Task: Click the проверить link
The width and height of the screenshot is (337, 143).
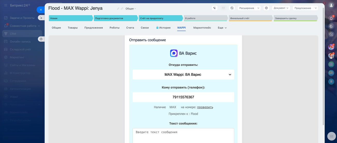Action: coord(205,107)
